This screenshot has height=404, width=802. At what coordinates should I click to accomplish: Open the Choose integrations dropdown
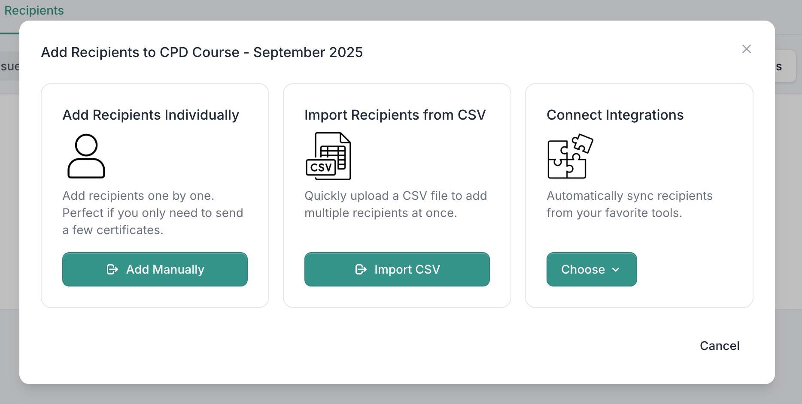pos(591,269)
